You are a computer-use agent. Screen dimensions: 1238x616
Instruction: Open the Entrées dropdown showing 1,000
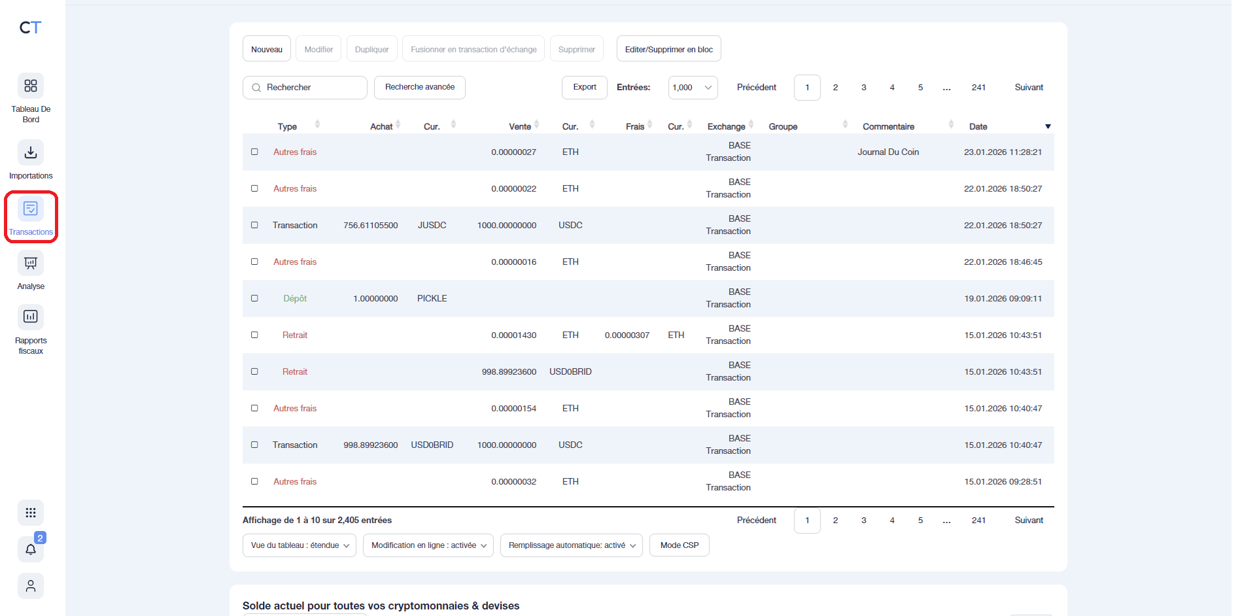coord(692,87)
